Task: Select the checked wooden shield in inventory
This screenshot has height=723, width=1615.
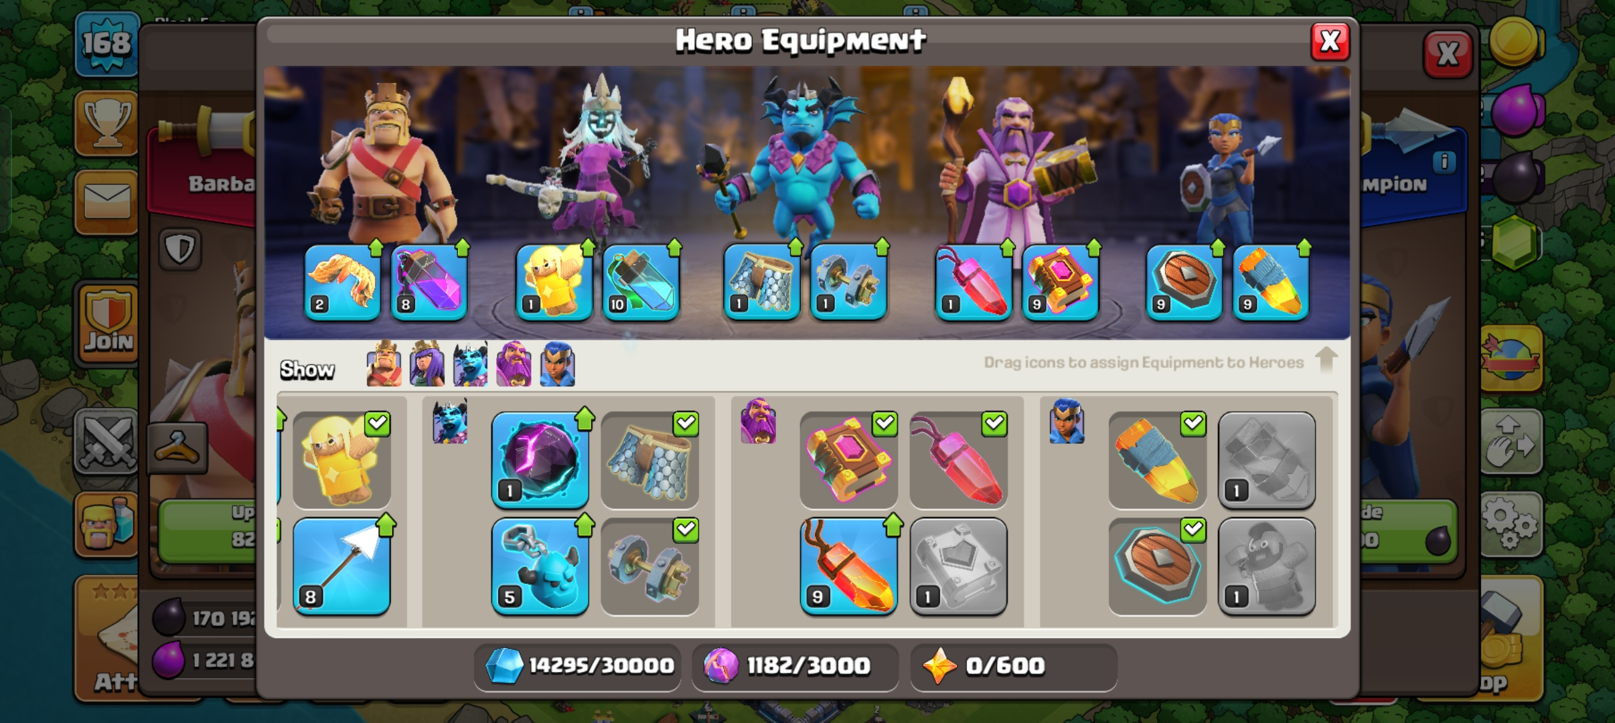Action: (1158, 566)
